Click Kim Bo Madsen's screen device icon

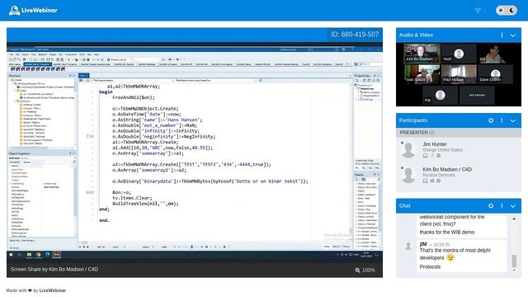pos(425,181)
